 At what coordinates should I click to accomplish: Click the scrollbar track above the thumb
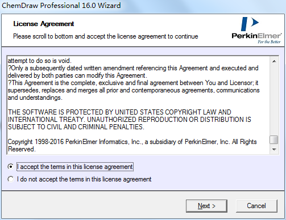274,100
